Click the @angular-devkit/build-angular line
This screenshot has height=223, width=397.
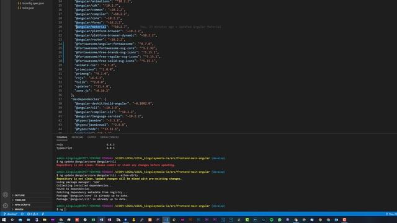pyautogui.click(x=114, y=103)
